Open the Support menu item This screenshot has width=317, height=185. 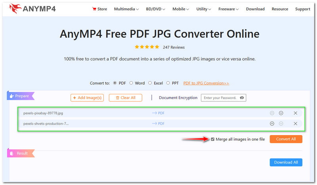(302, 9)
